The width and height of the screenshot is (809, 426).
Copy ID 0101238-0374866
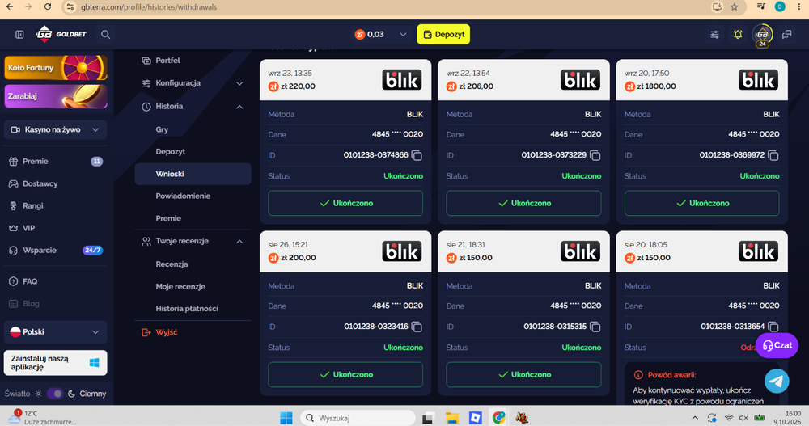(x=417, y=155)
